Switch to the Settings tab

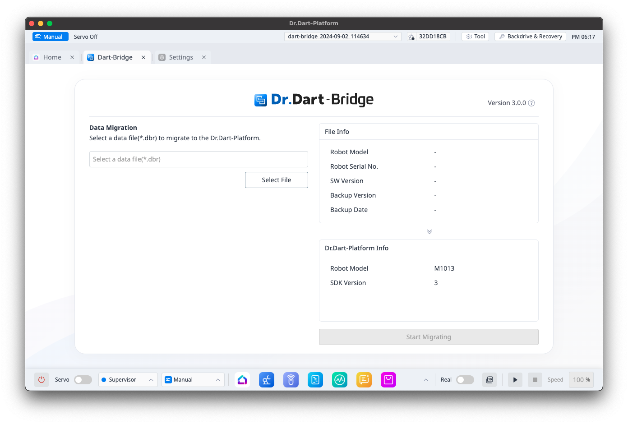point(181,57)
